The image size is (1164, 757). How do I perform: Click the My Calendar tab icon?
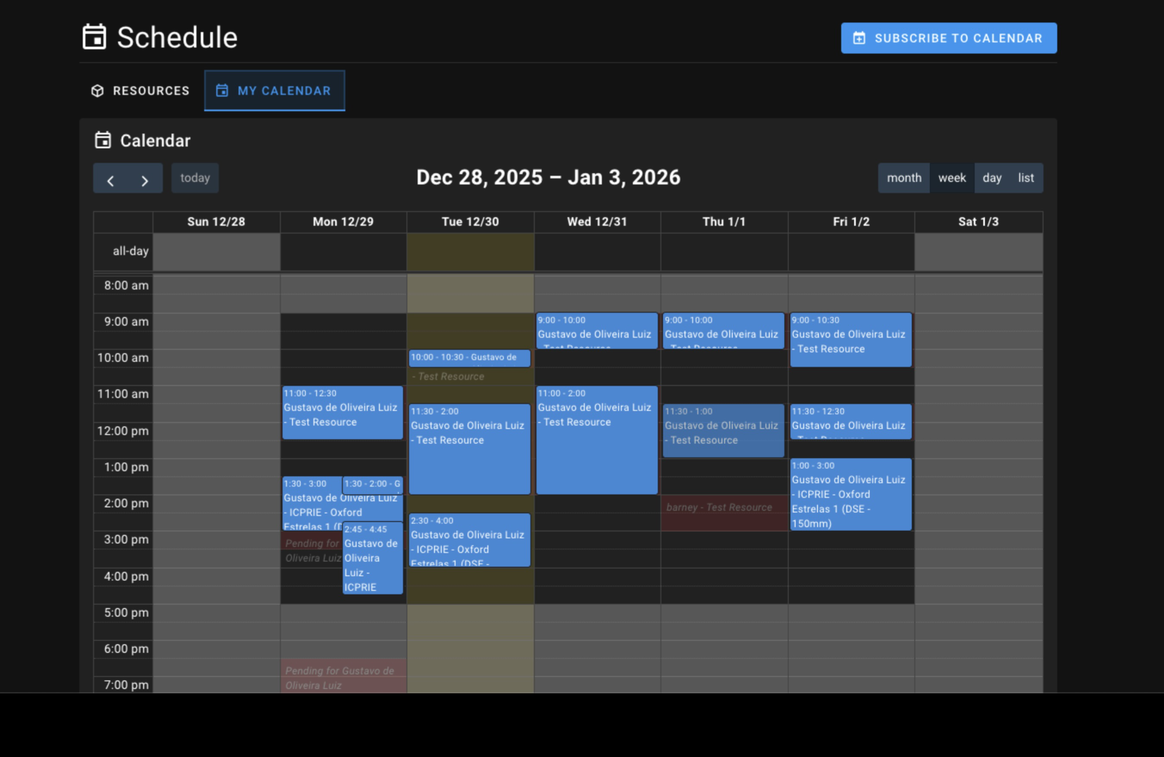(222, 91)
